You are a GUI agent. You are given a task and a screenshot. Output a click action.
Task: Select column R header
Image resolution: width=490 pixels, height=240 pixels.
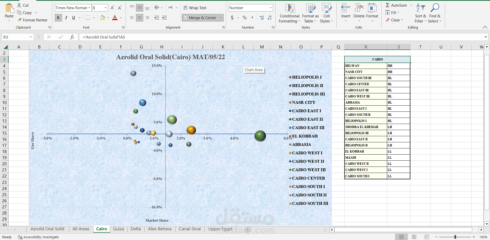[x=366, y=47]
